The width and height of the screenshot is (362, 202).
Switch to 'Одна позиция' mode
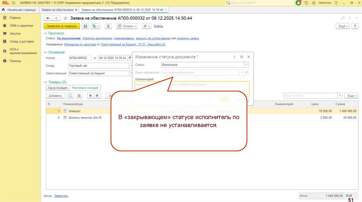[x=57, y=88]
